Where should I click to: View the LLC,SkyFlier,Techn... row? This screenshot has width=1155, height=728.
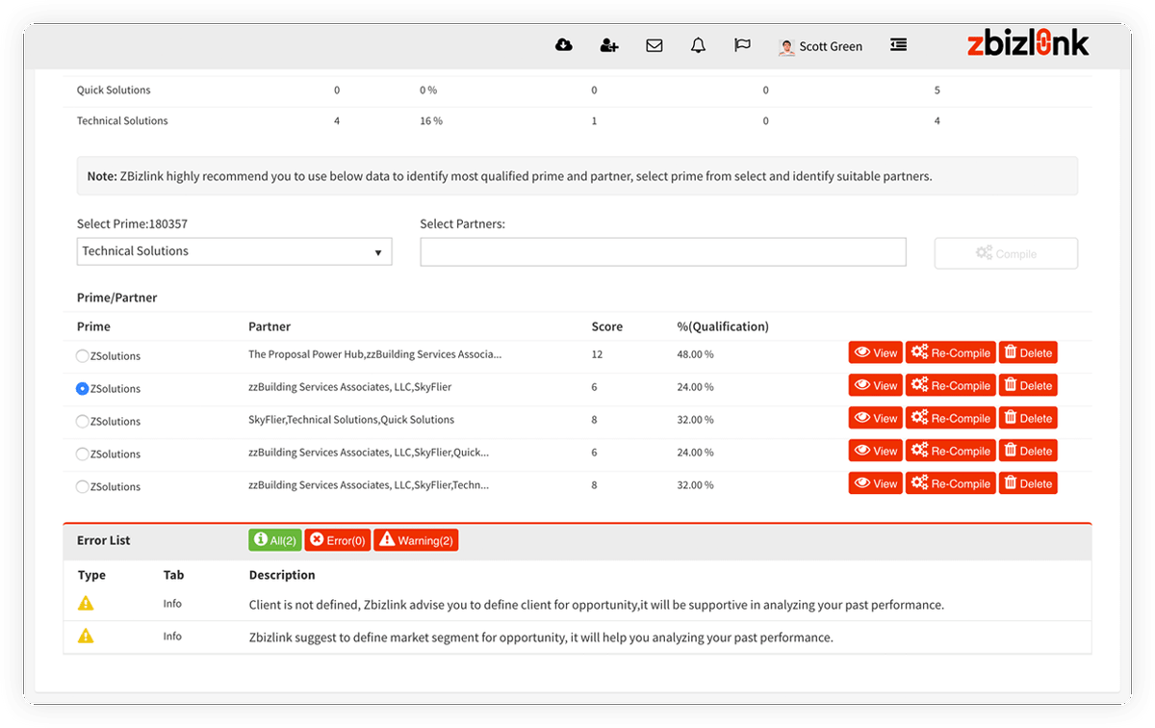click(x=875, y=483)
